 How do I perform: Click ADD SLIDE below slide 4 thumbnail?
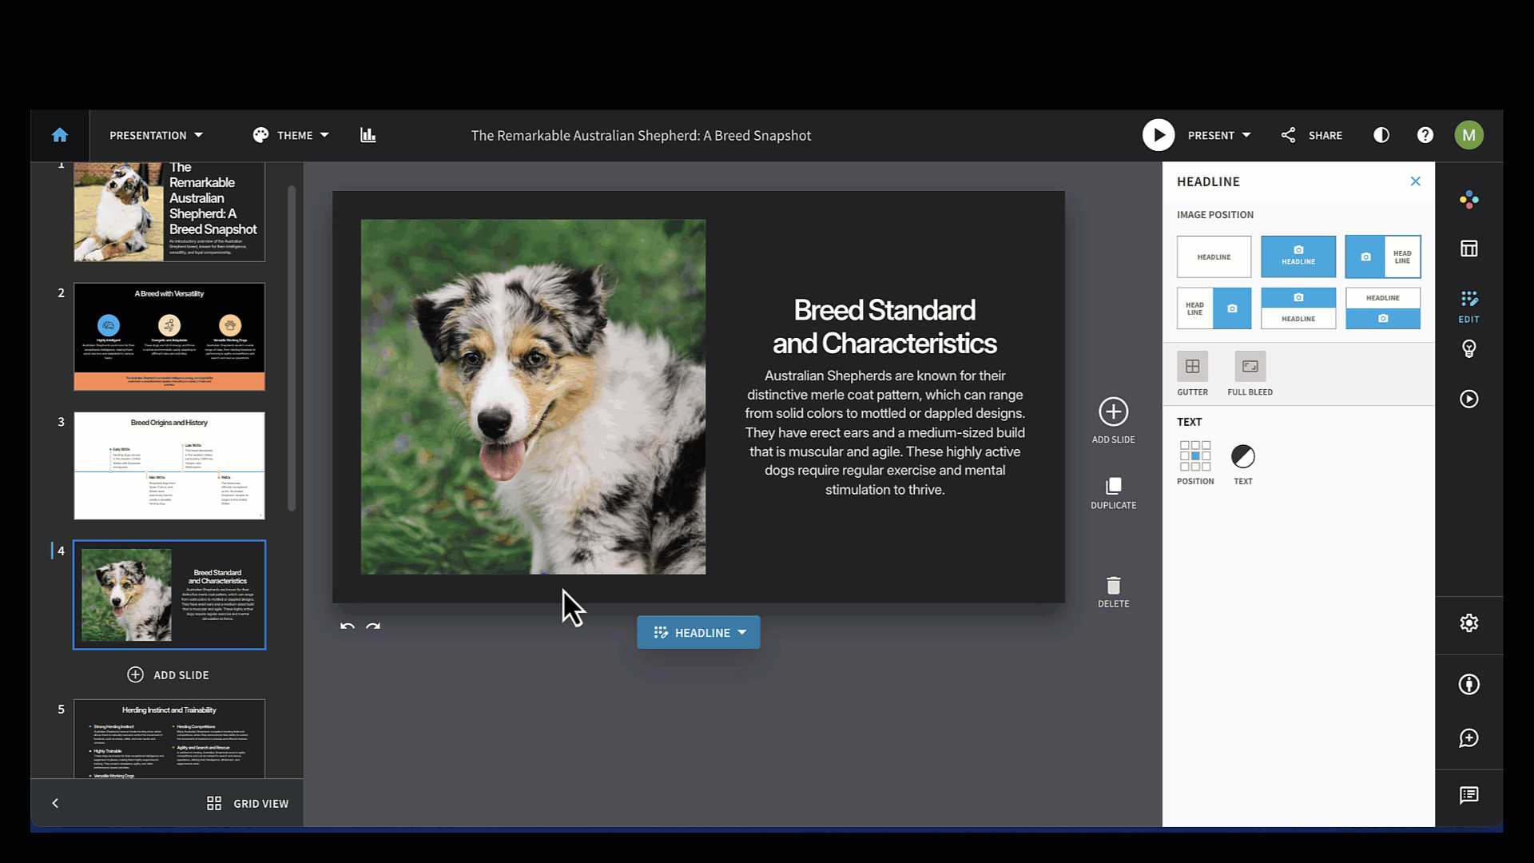click(x=169, y=674)
